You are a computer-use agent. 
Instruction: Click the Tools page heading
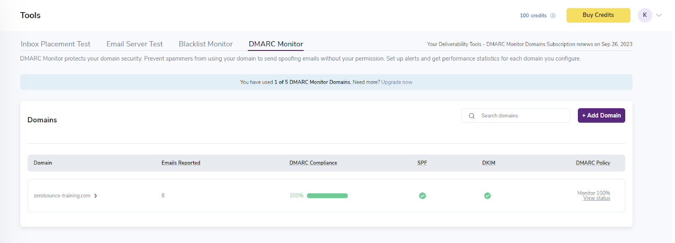tap(30, 15)
